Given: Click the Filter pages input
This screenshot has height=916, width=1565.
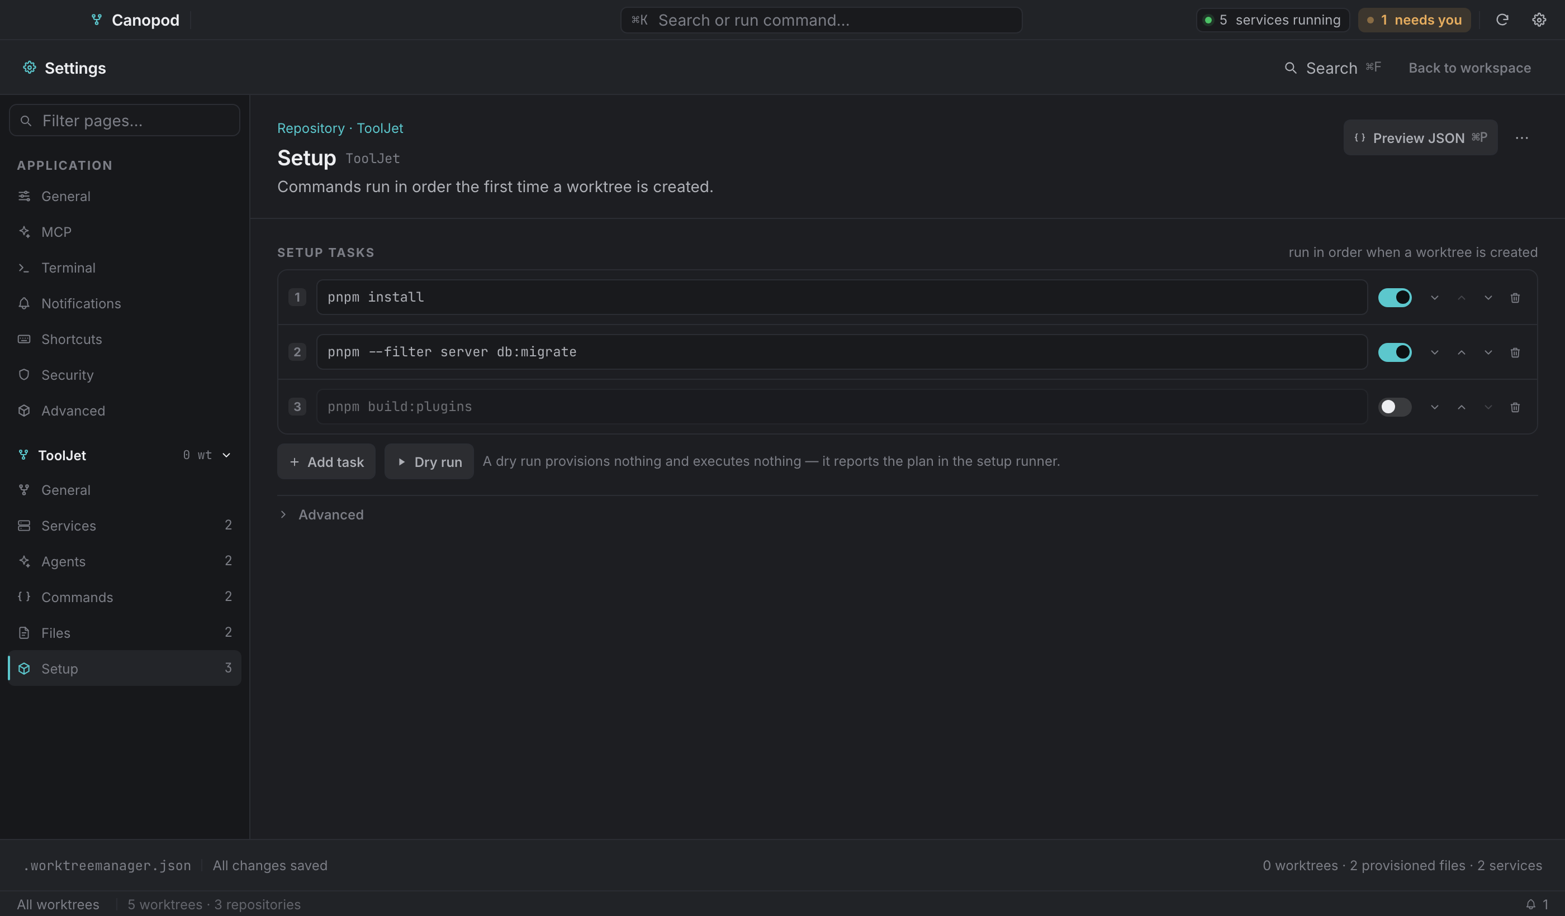Looking at the screenshot, I should [124, 121].
